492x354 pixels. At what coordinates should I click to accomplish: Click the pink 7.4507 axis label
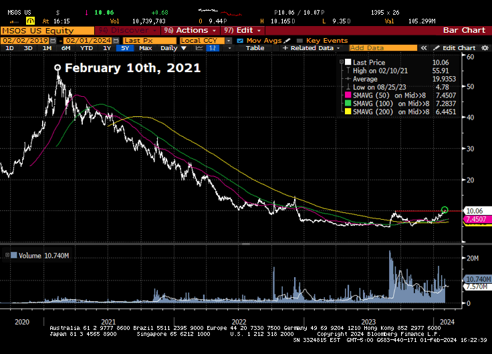(x=476, y=219)
